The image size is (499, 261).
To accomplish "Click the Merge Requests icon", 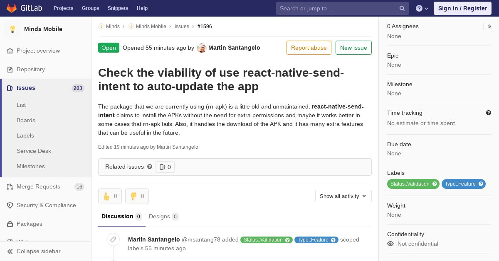I will point(10,186).
